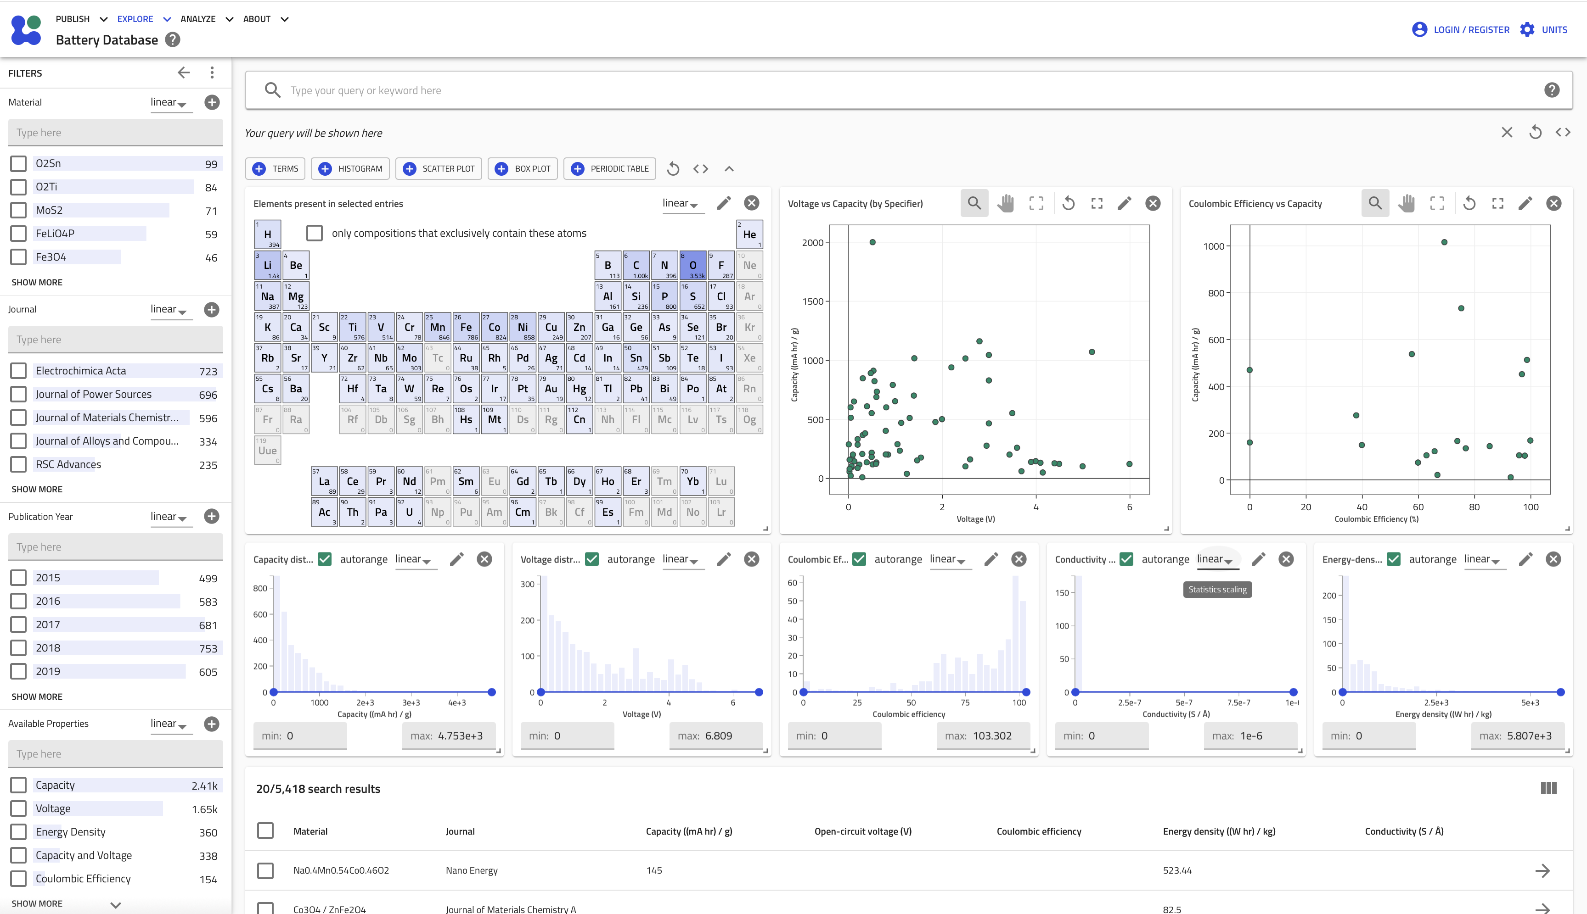Add Material filter widget with plus icon

click(x=212, y=102)
